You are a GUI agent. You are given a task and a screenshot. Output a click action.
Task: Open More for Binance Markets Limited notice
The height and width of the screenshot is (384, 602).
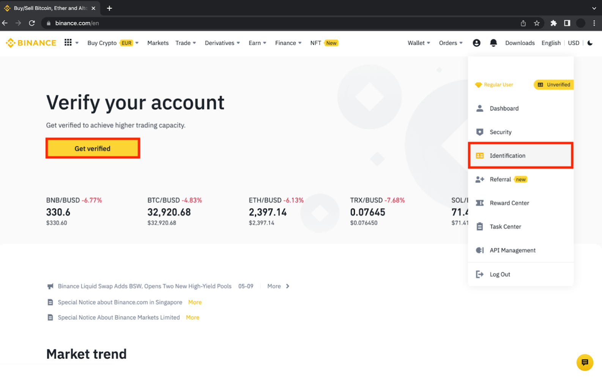click(x=192, y=318)
